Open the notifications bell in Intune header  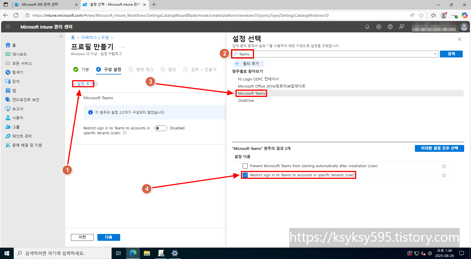click(x=367, y=27)
